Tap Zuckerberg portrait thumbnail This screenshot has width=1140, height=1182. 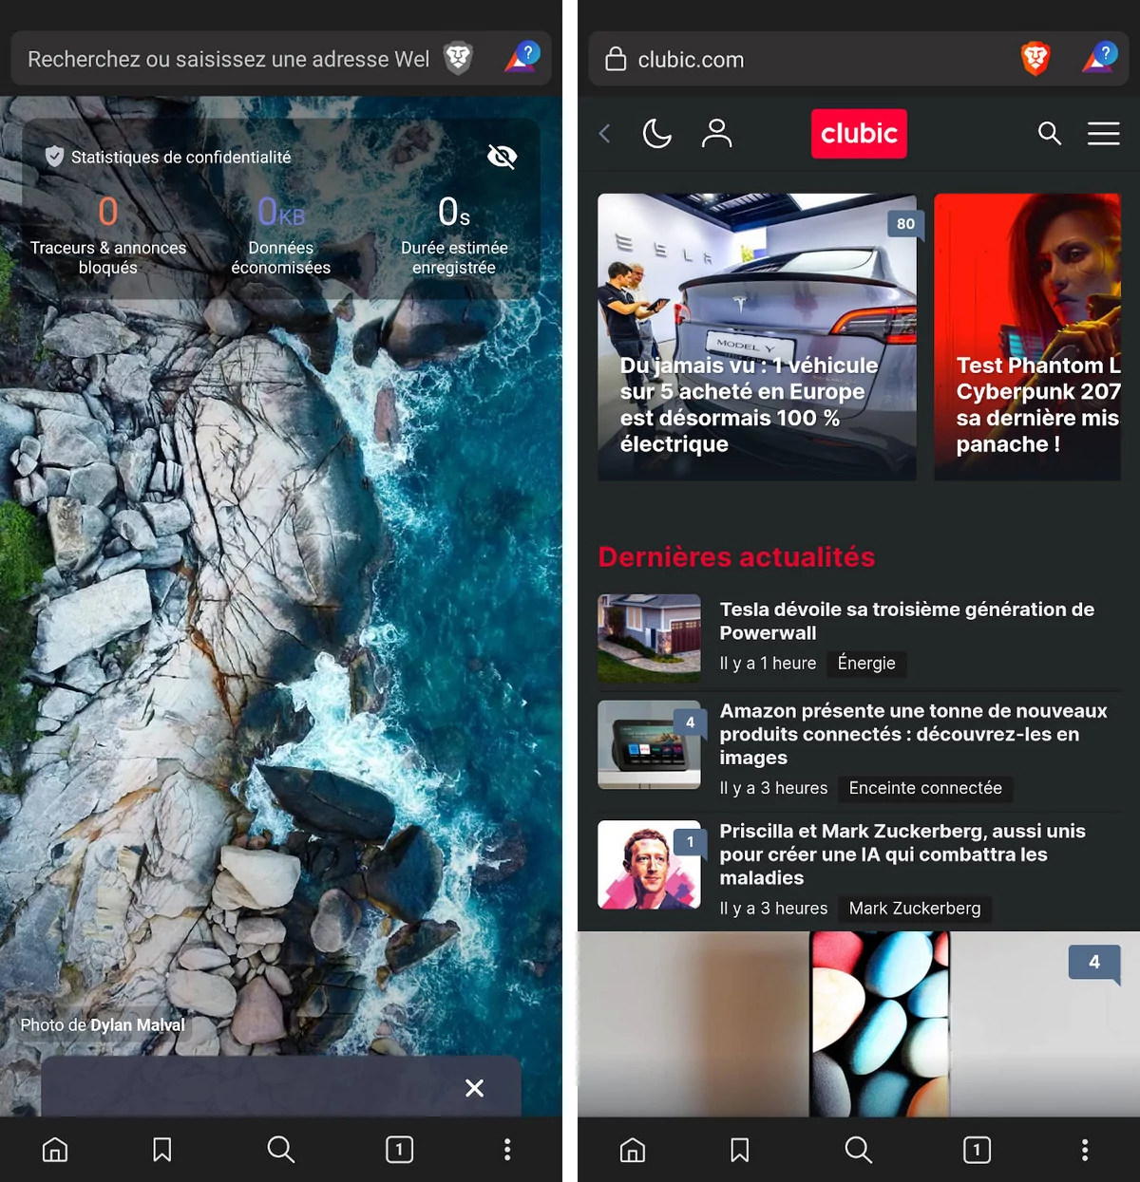tap(650, 865)
